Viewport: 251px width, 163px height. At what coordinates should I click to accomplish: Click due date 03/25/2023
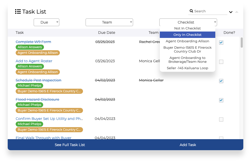coord(105,42)
